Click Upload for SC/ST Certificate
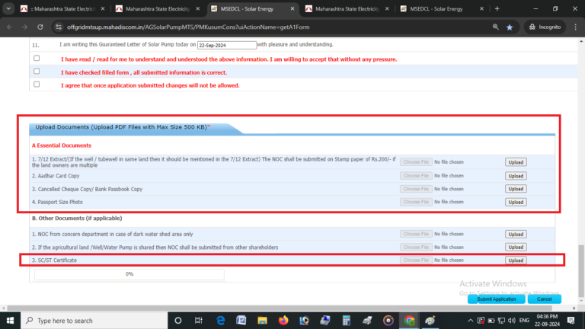The height and width of the screenshot is (329, 585). tap(516, 260)
